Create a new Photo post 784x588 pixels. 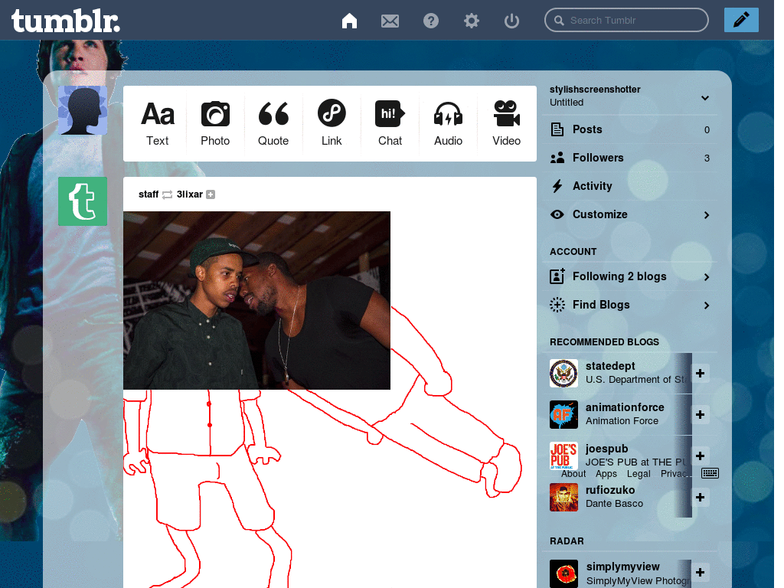[x=215, y=122]
